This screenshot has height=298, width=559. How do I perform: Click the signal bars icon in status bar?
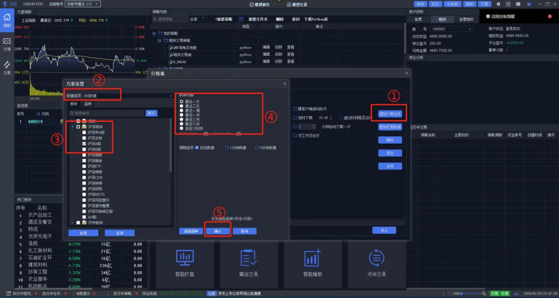coord(516,293)
